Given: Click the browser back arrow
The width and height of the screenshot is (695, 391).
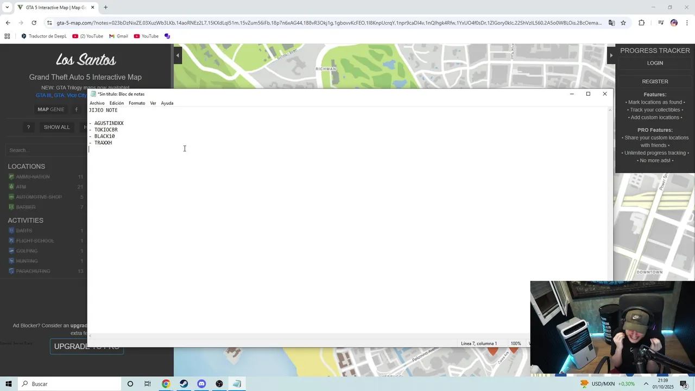Looking at the screenshot, I should coord(8,23).
